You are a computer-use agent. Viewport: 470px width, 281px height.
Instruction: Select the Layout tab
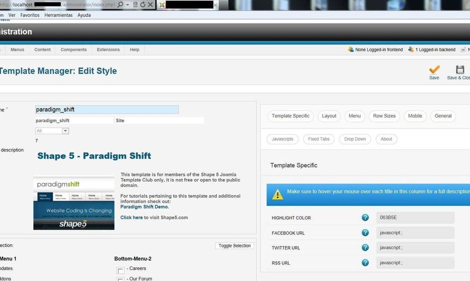(329, 116)
